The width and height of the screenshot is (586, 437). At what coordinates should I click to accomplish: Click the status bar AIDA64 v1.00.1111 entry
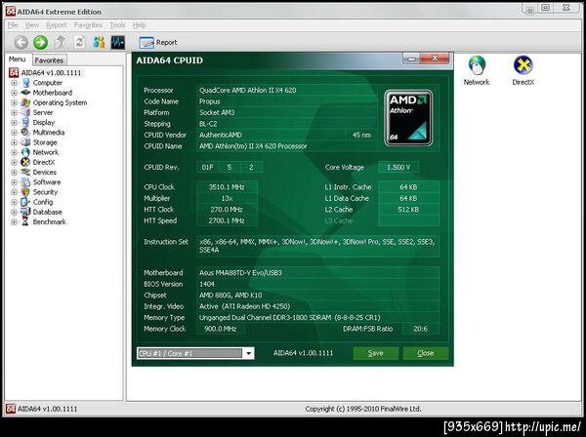(41, 409)
